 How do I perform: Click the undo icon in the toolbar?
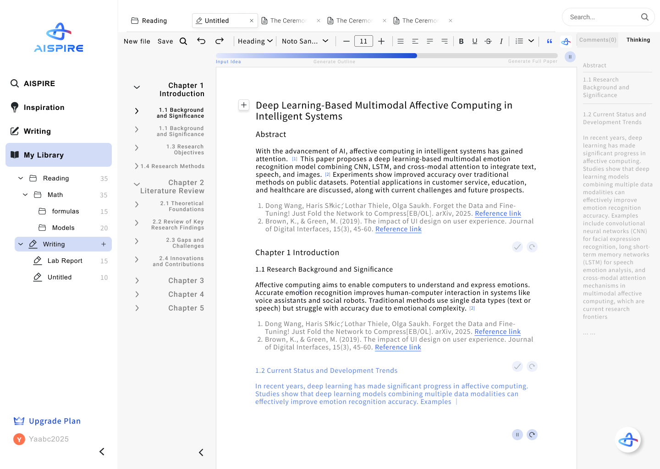pyautogui.click(x=201, y=41)
